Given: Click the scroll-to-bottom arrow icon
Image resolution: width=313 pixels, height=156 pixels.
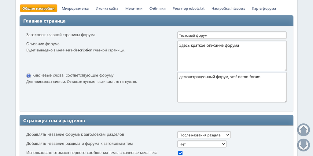Looking at the screenshot, I should pyautogui.click(x=303, y=145).
